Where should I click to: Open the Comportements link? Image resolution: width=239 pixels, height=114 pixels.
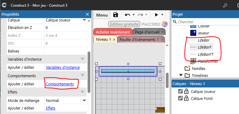coord(60,84)
